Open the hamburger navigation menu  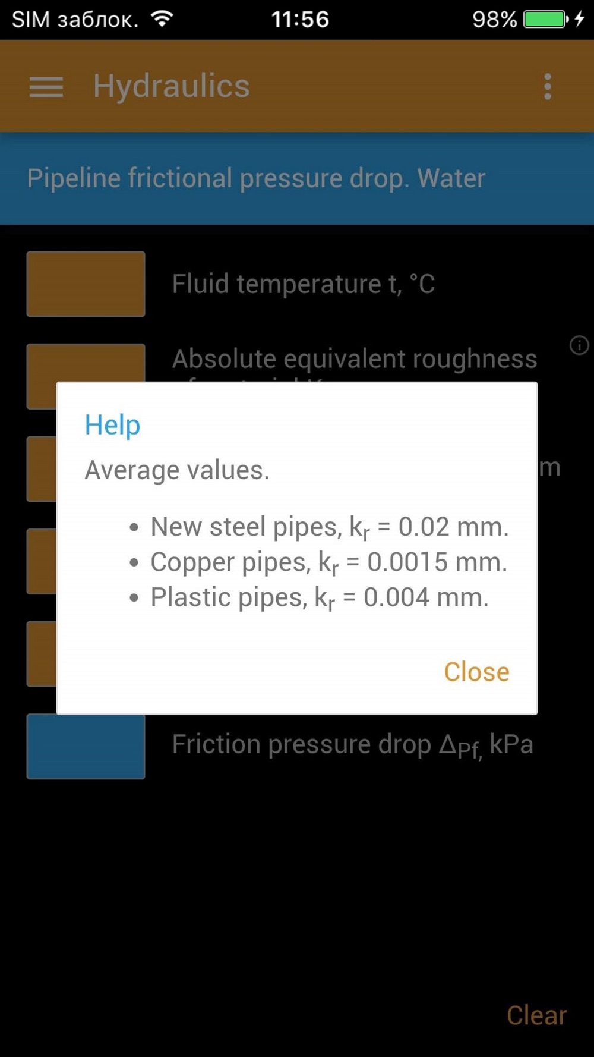click(x=46, y=87)
